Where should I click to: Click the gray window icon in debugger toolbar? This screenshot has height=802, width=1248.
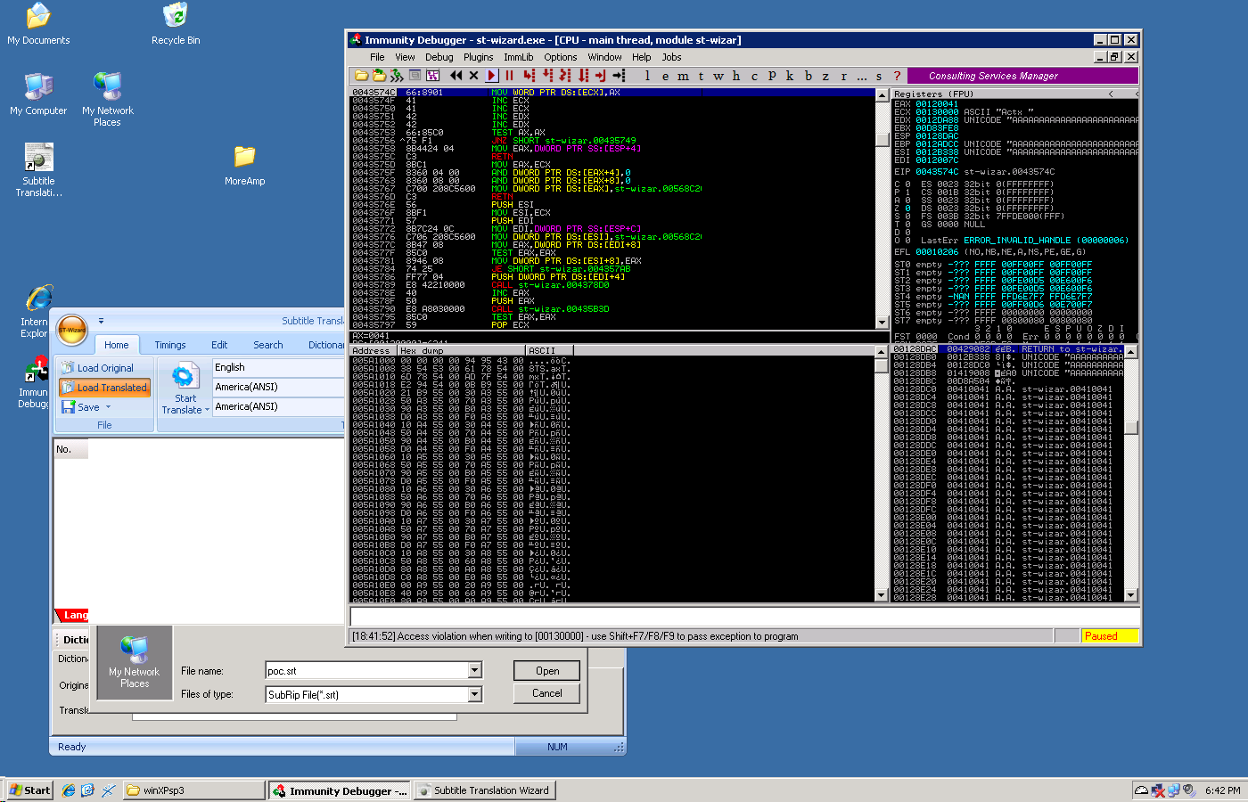coord(415,76)
